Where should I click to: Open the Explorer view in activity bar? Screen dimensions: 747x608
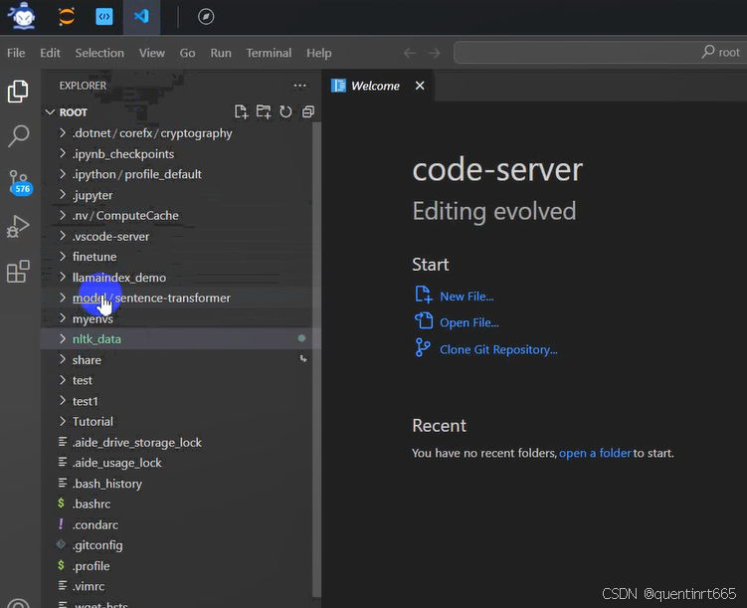tap(18, 91)
